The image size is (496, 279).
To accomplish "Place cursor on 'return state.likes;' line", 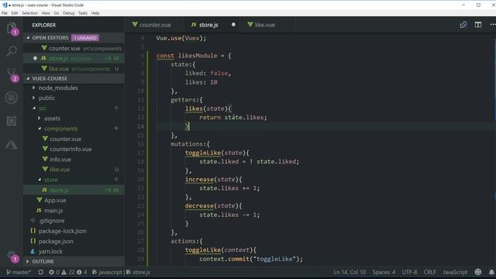I will [232, 117].
